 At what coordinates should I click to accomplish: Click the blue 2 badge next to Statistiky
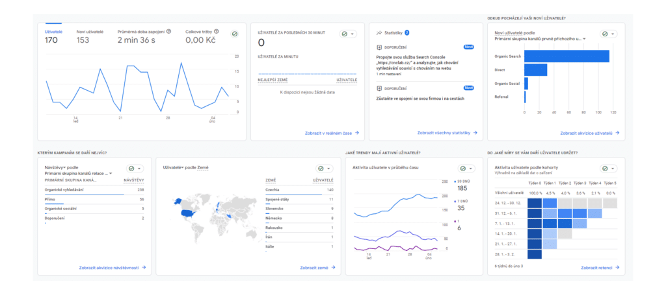407,32
